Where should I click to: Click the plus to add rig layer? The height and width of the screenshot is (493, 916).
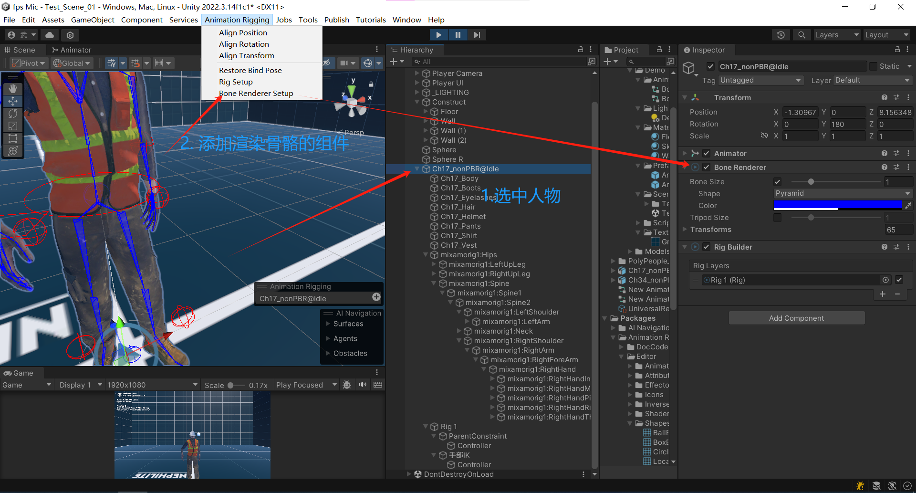(883, 294)
